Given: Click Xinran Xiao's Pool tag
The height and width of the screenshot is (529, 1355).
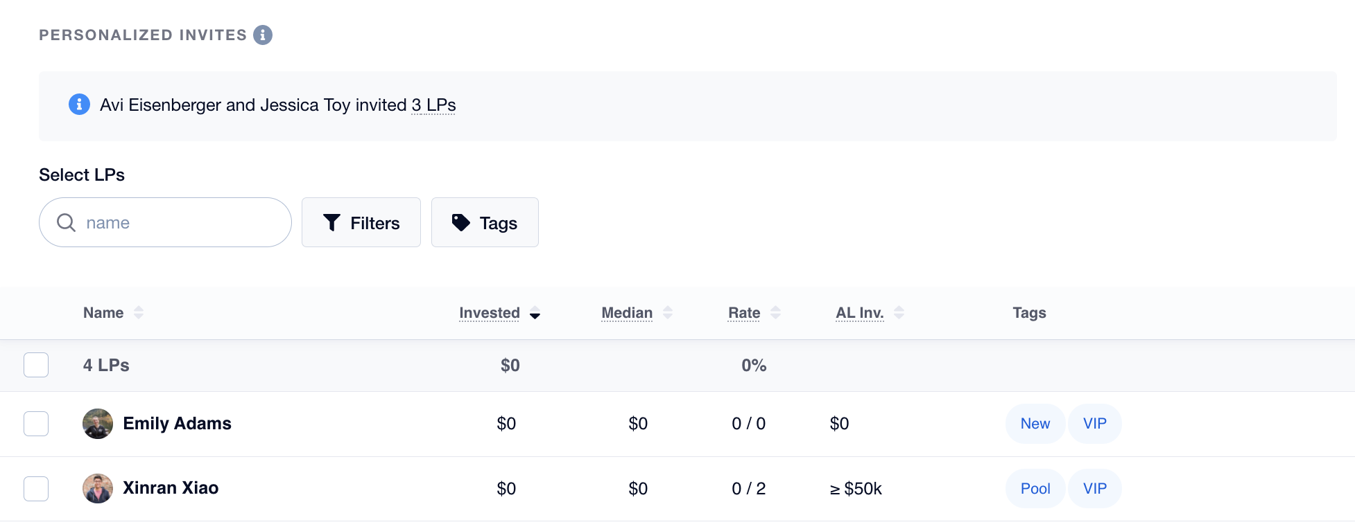Looking at the screenshot, I should coord(1035,489).
